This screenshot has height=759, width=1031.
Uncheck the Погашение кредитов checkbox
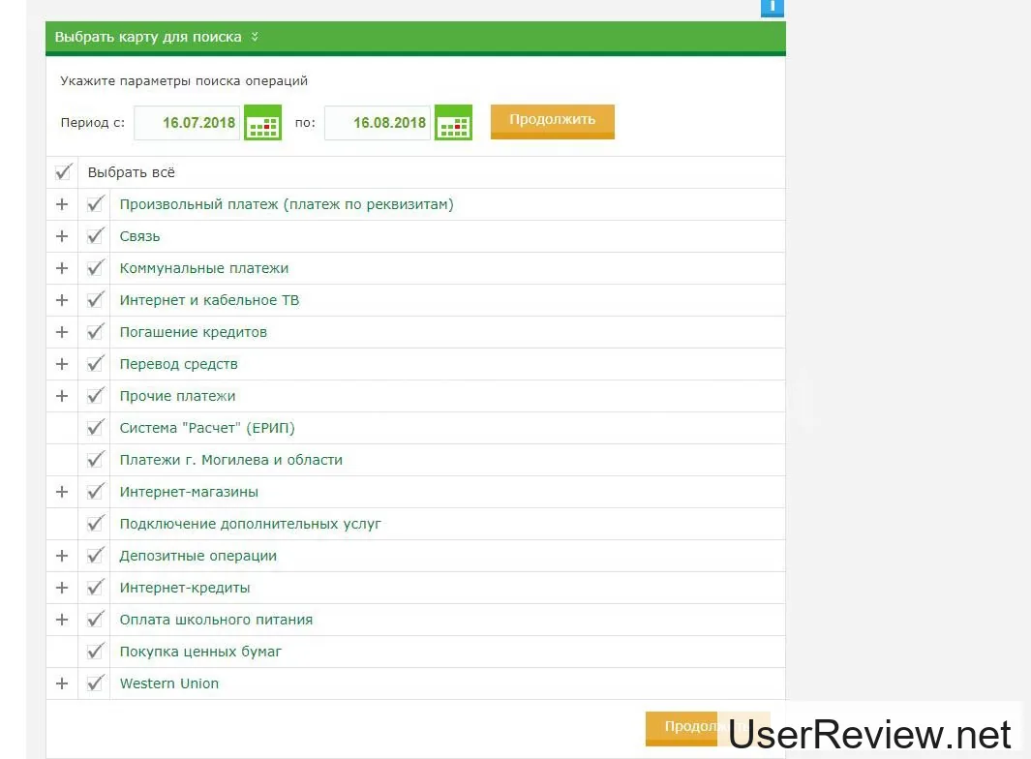[x=95, y=332]
